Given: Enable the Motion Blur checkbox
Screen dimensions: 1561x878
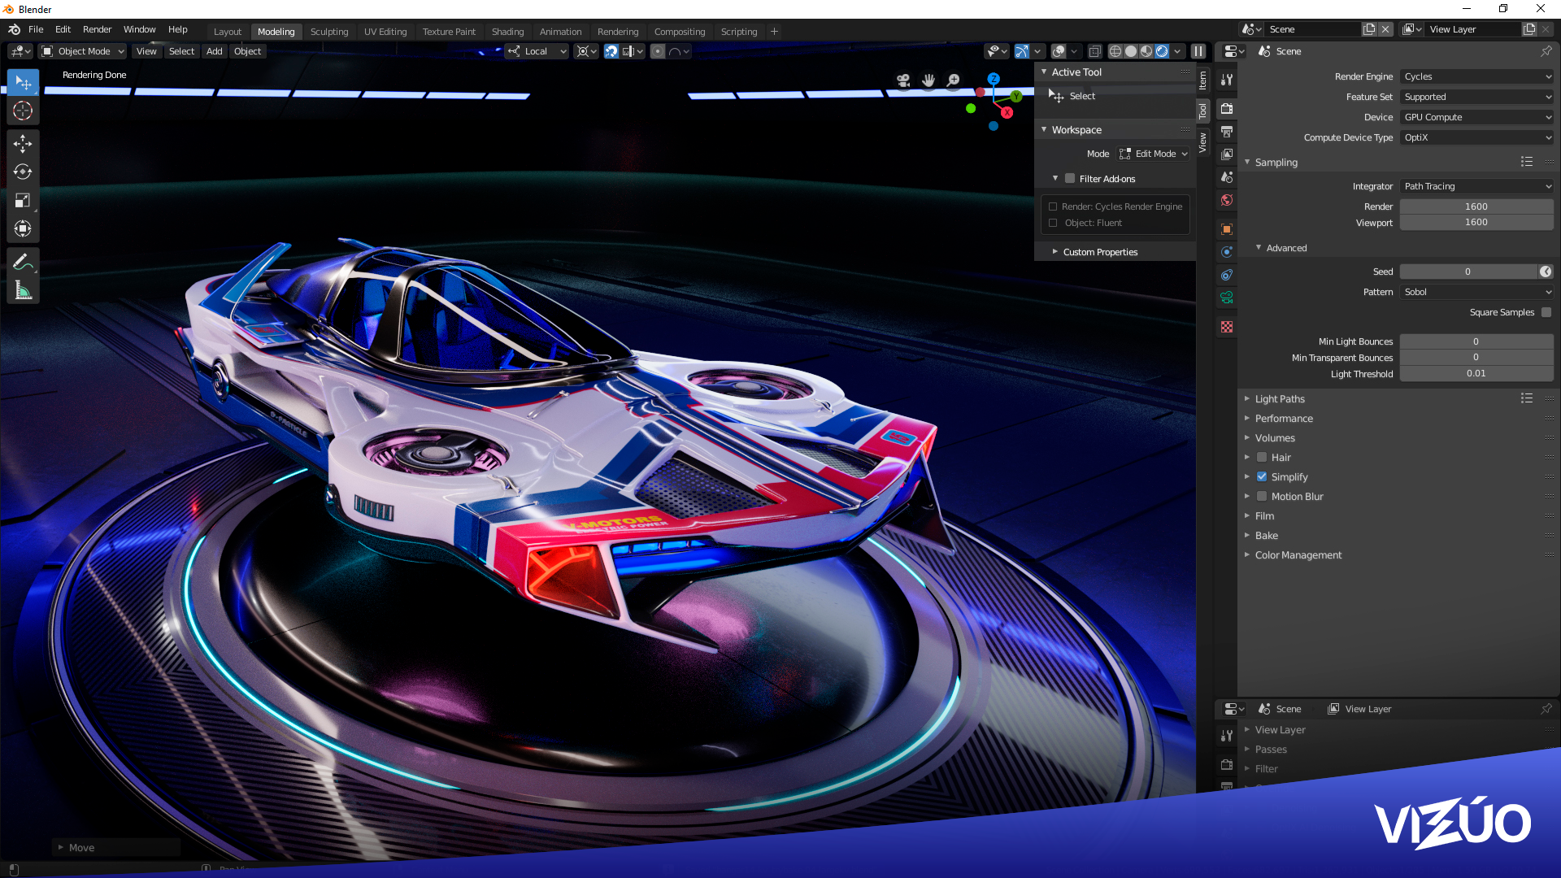Looking at the screenshot, I should tap(1262, 497).
